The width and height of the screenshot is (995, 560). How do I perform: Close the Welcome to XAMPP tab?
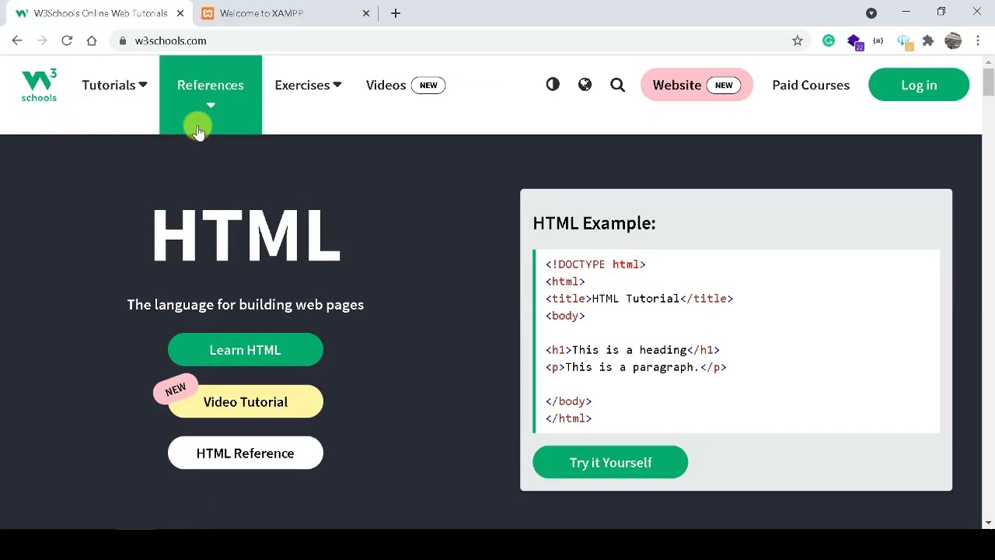[365, 13]
